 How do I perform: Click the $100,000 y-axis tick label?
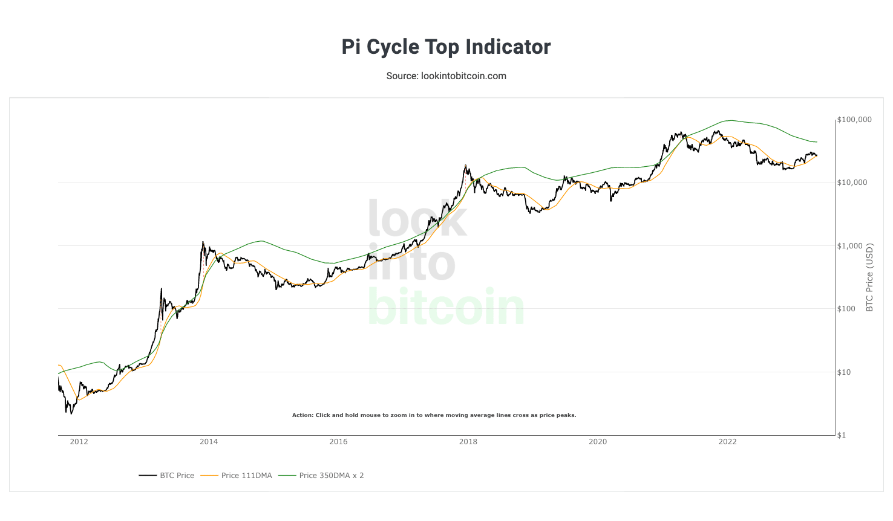[x=854, y=120]
